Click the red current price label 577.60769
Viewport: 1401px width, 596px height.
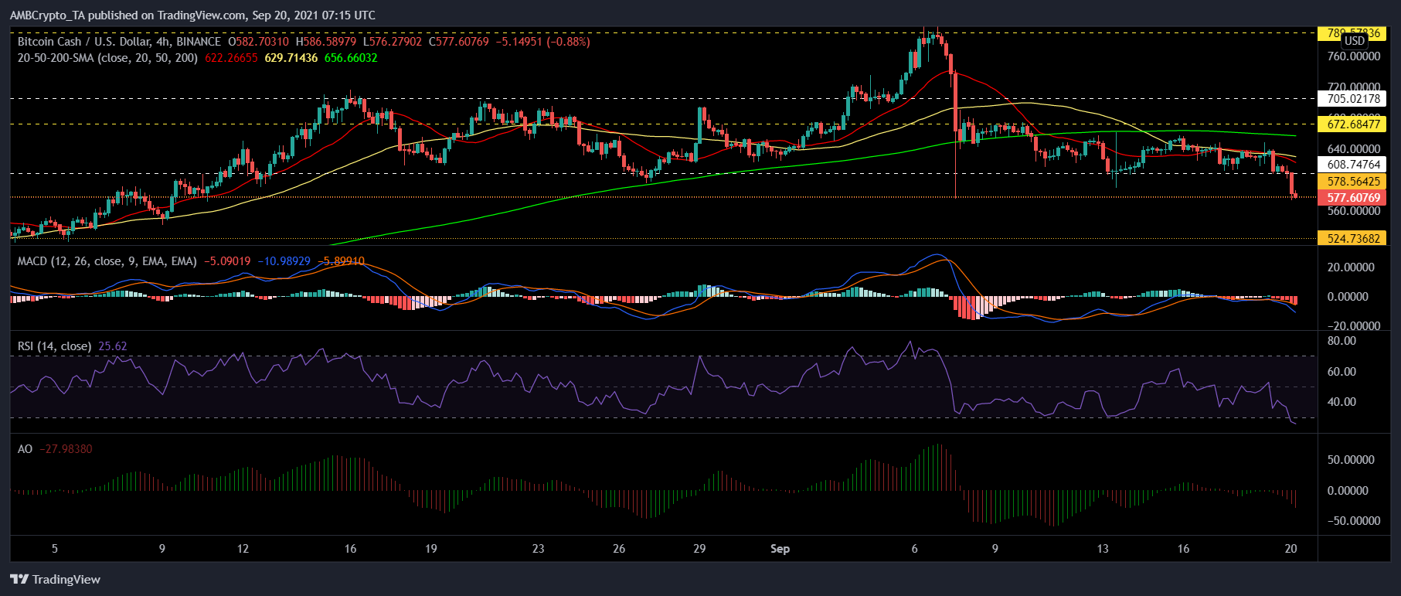click(x=1353, y=198)
